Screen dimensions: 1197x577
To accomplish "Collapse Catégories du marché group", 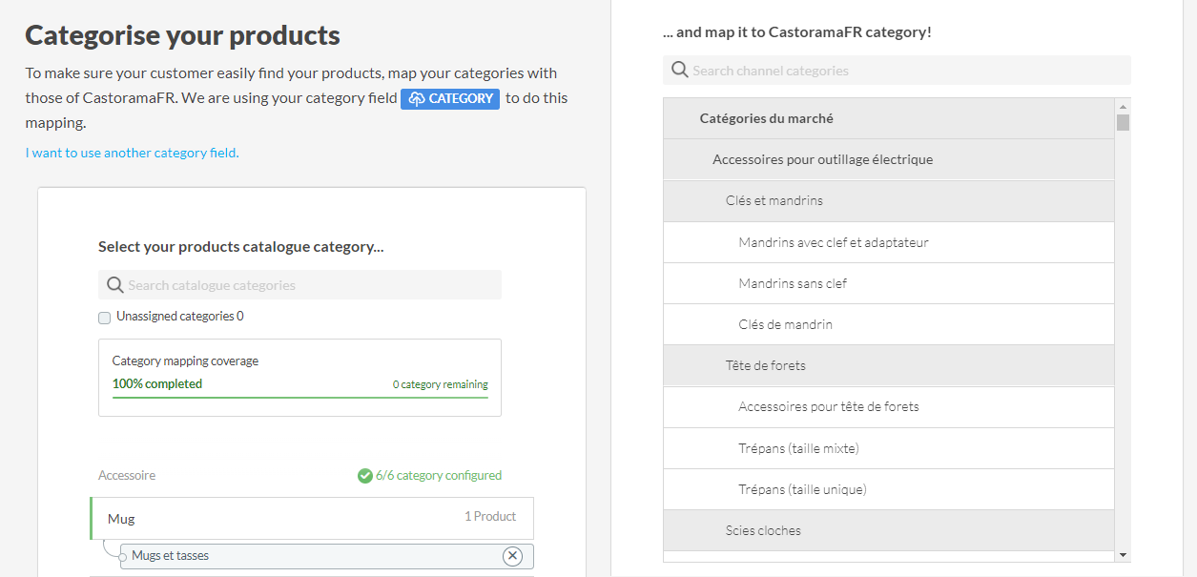I will [766, 118].
